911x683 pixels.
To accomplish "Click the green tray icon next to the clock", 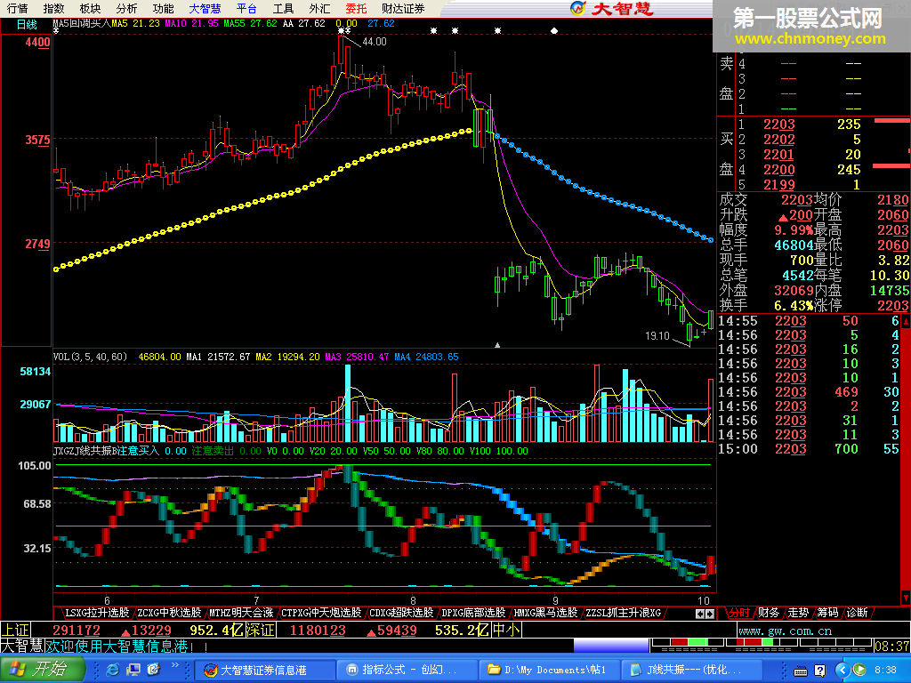I will click(859, 671).
